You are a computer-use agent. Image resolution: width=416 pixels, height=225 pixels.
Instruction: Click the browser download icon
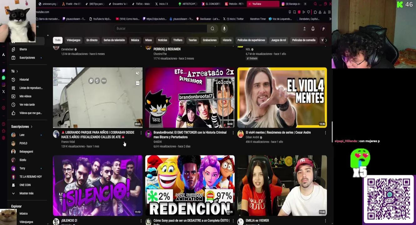pos(325,12)
